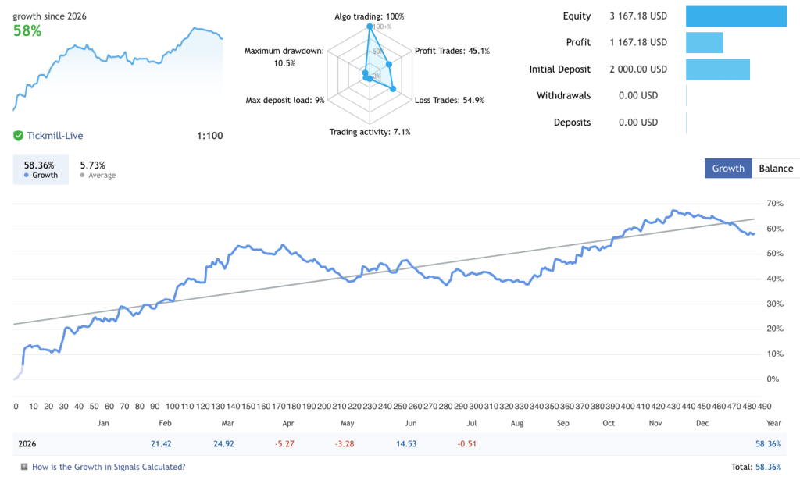This screenshot has width=800, height=480.
Task: Click the gray Average legend dot
Action: (82, 176)
